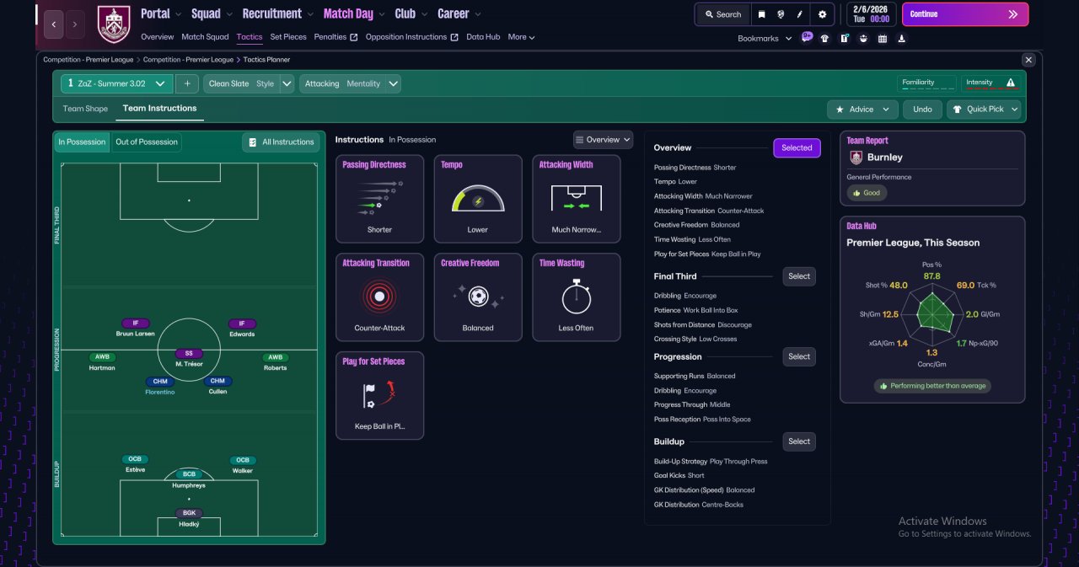Open Opposition Instructions link
This screenshot has width=1079, height=567.
tap(412, 37)
